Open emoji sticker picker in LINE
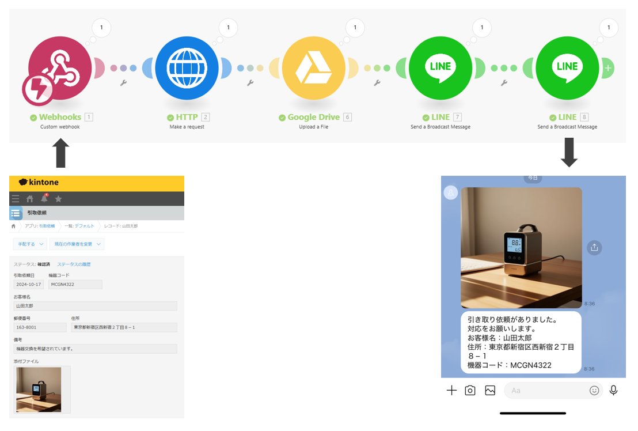This screenshot has width=638, height=431. pos(594,390)
